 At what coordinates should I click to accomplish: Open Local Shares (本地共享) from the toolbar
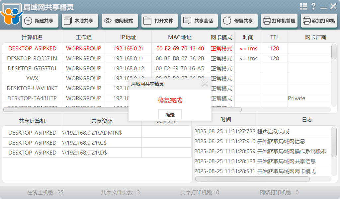click(80, 21)
